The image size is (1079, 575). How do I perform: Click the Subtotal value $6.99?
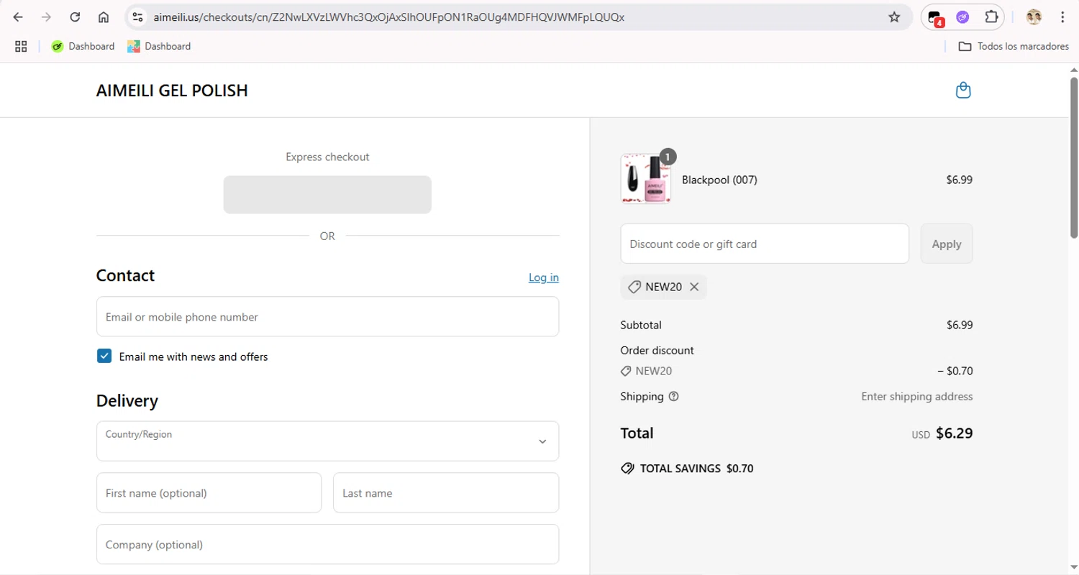(960, 325)
